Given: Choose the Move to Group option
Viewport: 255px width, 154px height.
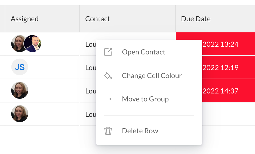Looking at the screenshot, I should (x=145, y=99).
